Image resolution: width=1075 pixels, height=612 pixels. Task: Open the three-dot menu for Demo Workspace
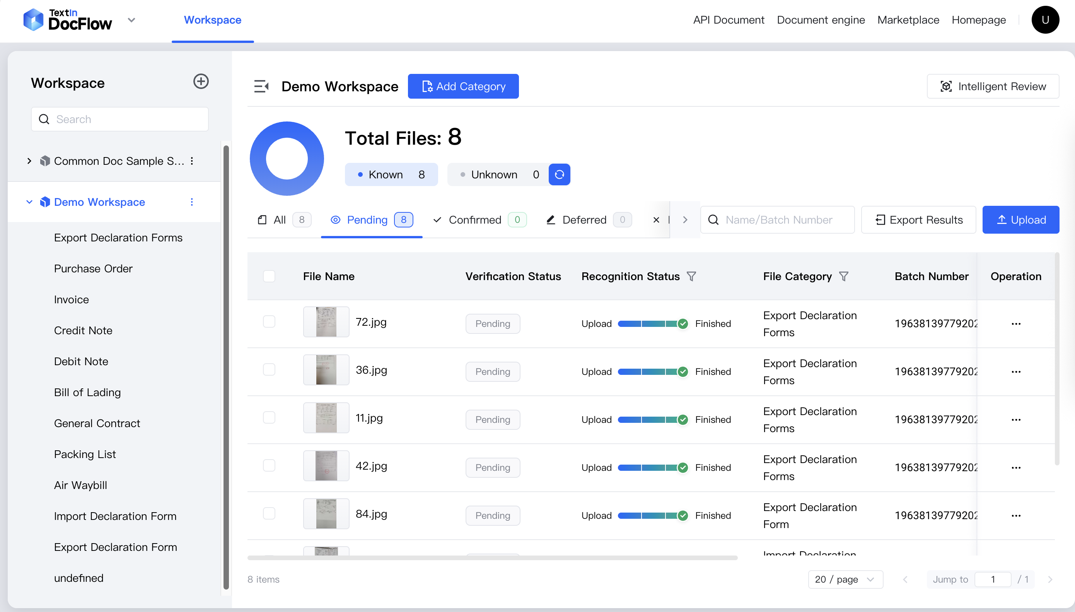192,202
